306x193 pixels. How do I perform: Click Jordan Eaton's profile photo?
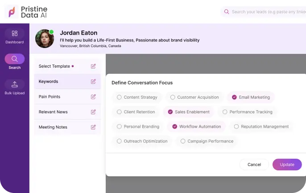point(44,39)
